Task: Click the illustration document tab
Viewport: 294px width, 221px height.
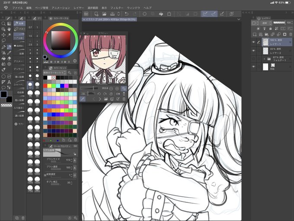Action: click(109, 19)
